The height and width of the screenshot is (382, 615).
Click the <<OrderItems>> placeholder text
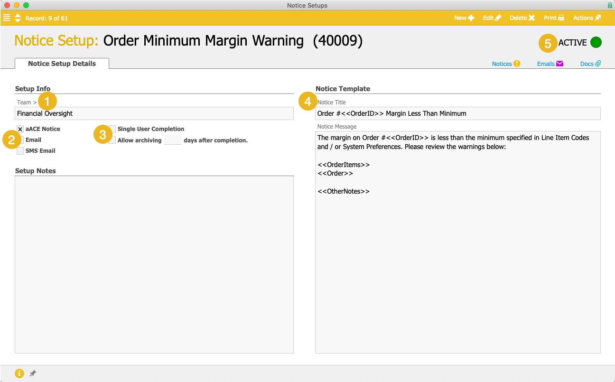(x=344, y=165)
